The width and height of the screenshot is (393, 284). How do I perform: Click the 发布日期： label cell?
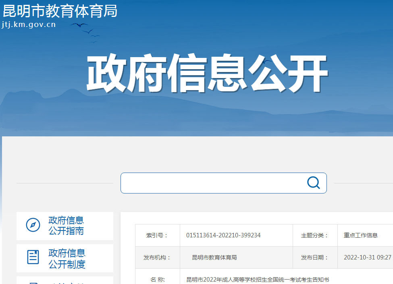click(315, 257)
